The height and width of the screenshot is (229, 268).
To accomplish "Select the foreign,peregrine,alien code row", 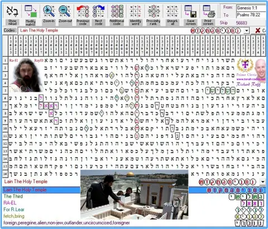I will pyautogui.click(x=66, y=223).
